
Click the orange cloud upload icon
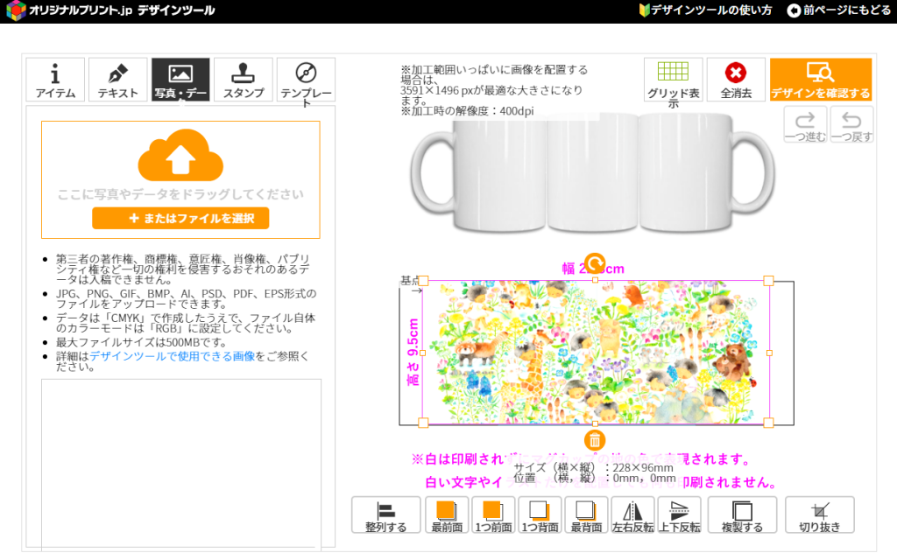tap(180, 155)
